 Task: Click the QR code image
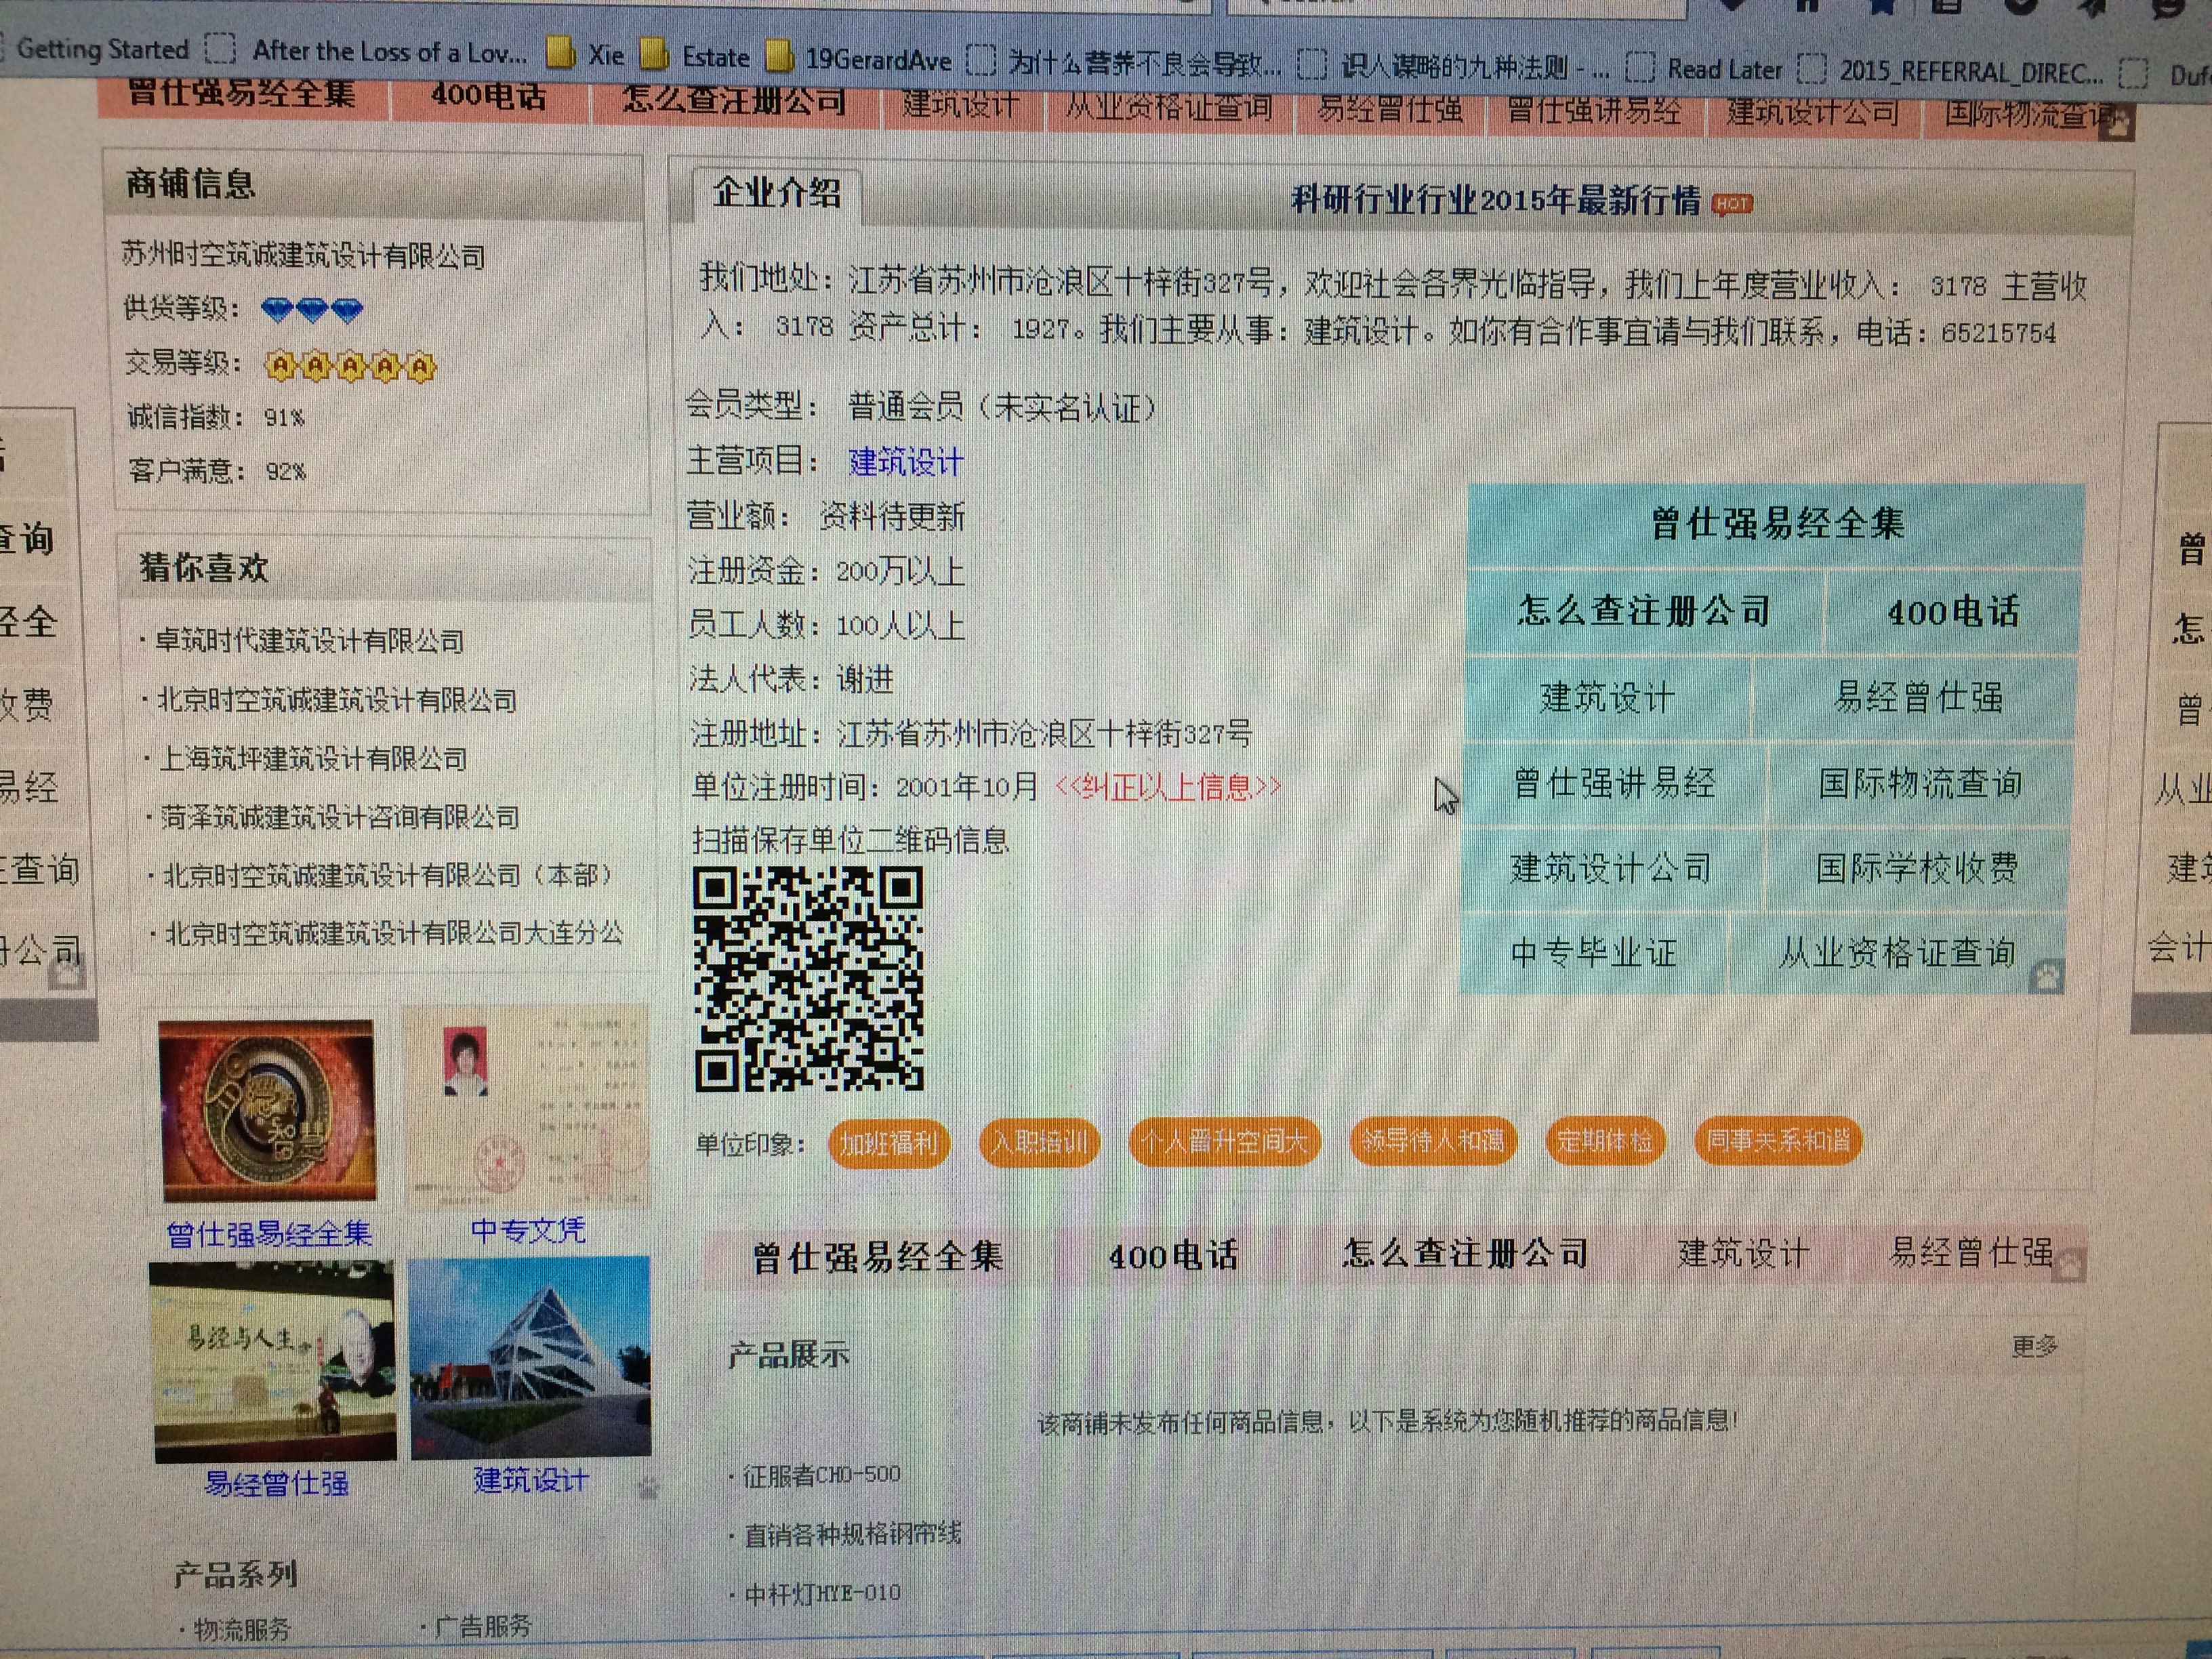click(808, 978)
